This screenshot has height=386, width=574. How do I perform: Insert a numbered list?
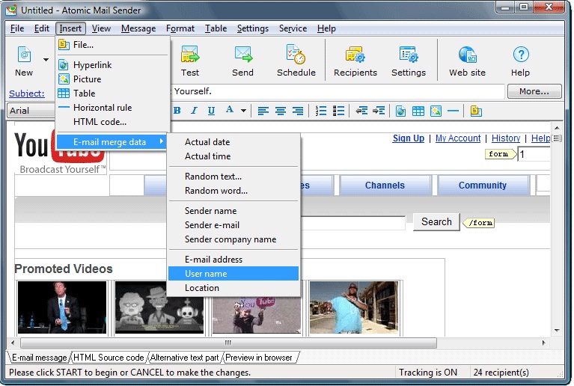pyautogui.click(x=321, y=111)
